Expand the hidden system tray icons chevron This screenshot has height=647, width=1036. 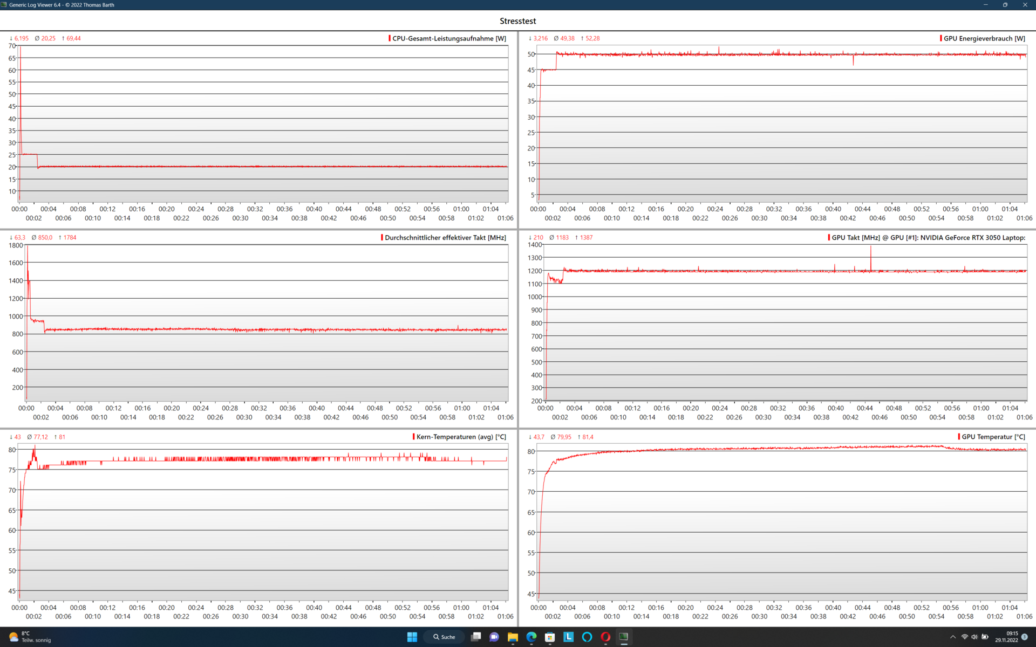tap(952, 637)
